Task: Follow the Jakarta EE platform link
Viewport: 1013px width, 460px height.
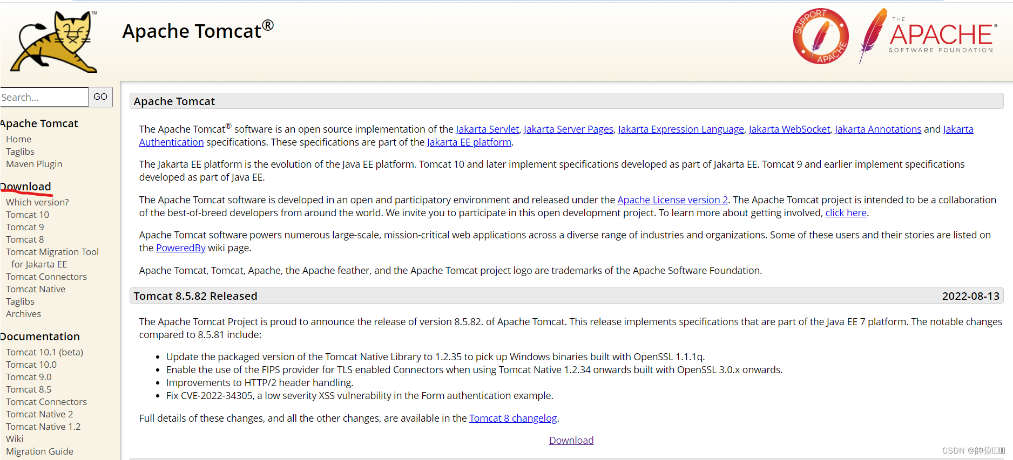Action: coord(469,142)
